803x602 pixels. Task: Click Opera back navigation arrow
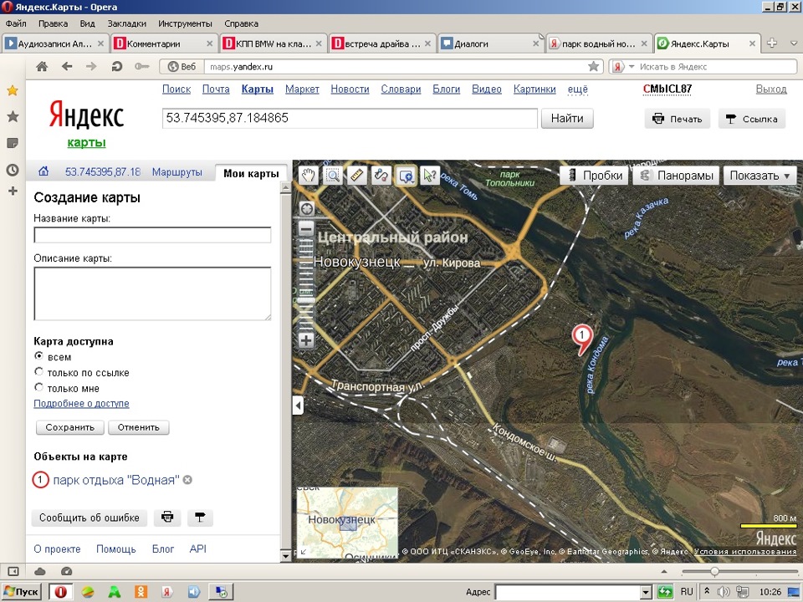click(x=67, y=67)
